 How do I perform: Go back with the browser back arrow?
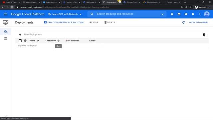point(3,7)
